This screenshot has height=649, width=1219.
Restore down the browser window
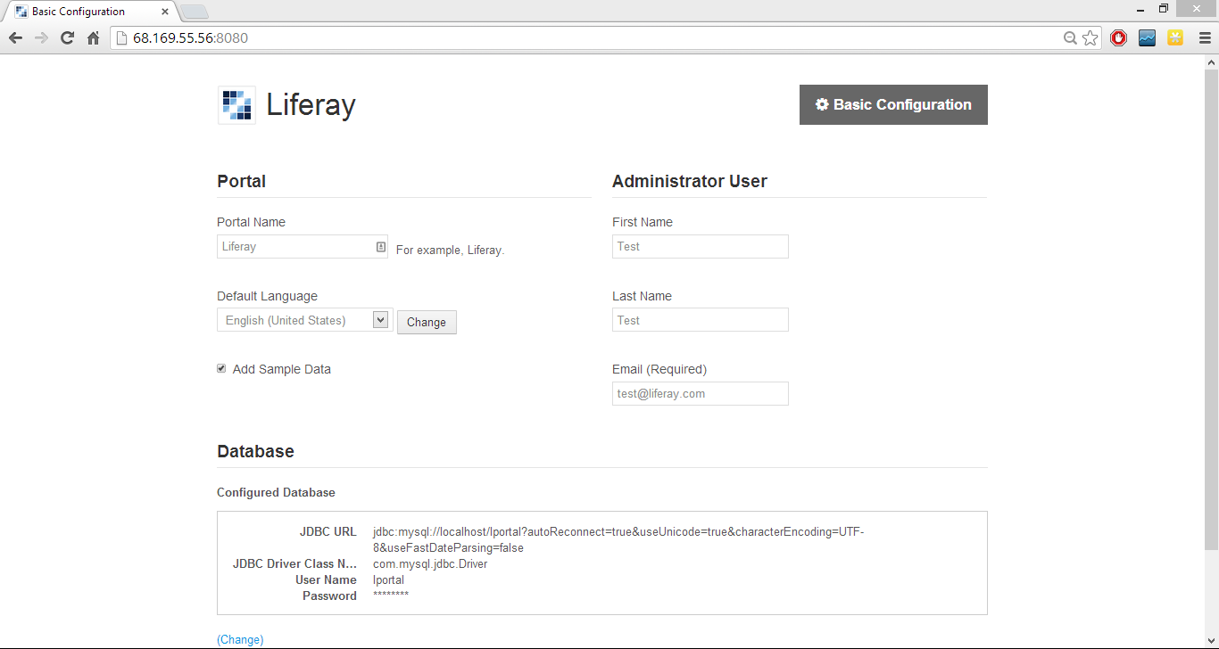[1164, 8]
